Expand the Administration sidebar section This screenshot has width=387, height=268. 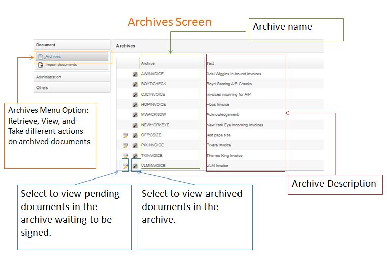click(72, 77)
